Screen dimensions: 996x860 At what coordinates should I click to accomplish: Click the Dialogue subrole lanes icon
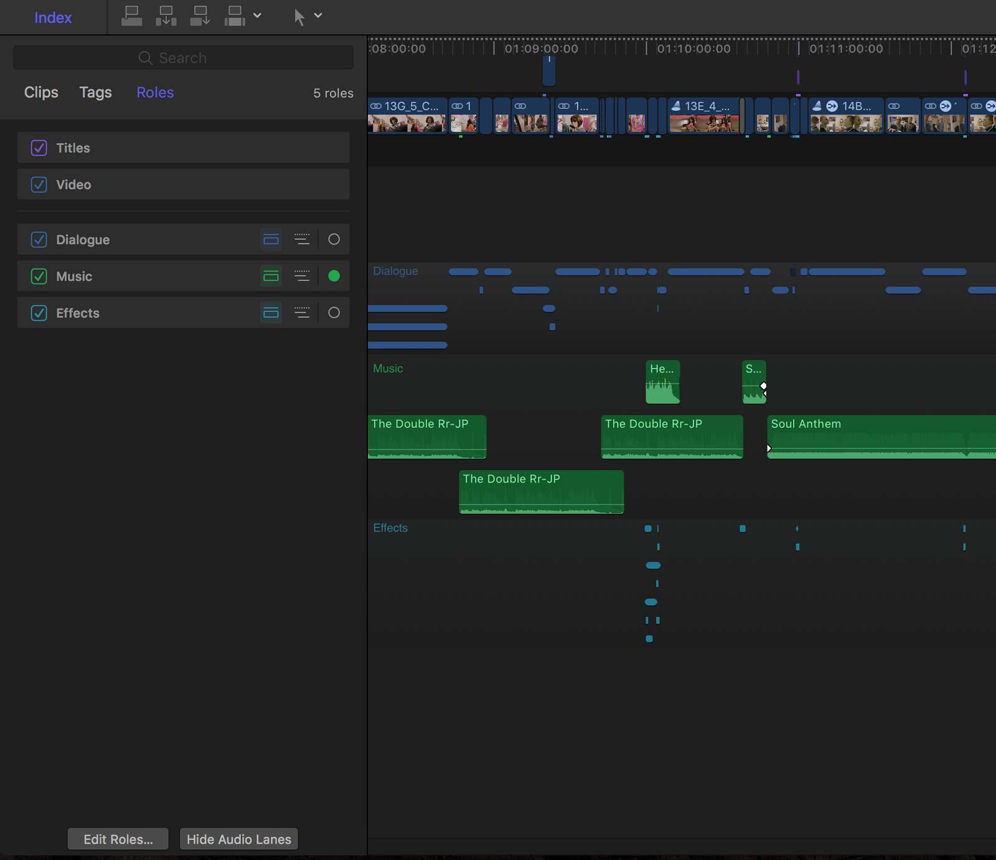point(302,239)
